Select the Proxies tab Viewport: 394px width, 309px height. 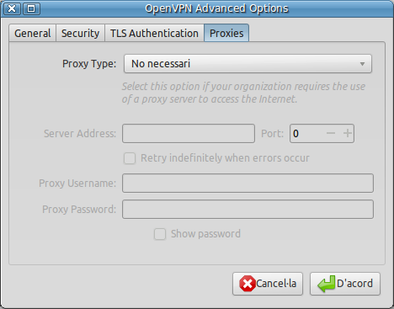coord(226,33)
